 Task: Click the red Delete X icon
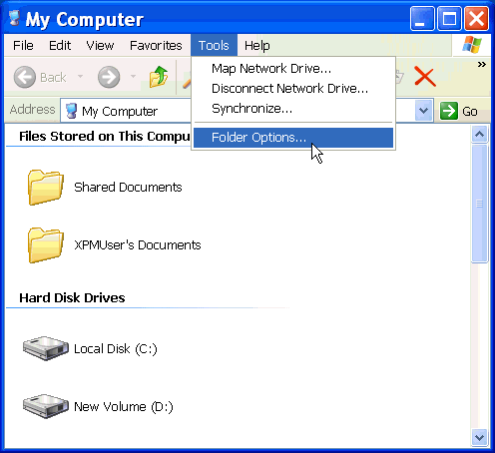pos(425,77)
